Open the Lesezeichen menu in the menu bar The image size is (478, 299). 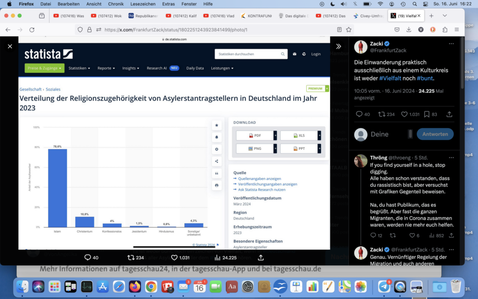point(143,4)
